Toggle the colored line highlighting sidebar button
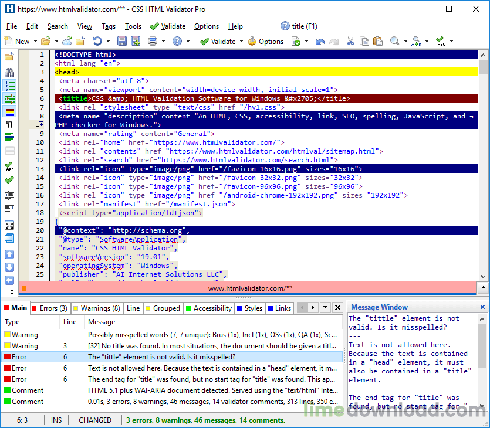 click(x=9, y=111)
